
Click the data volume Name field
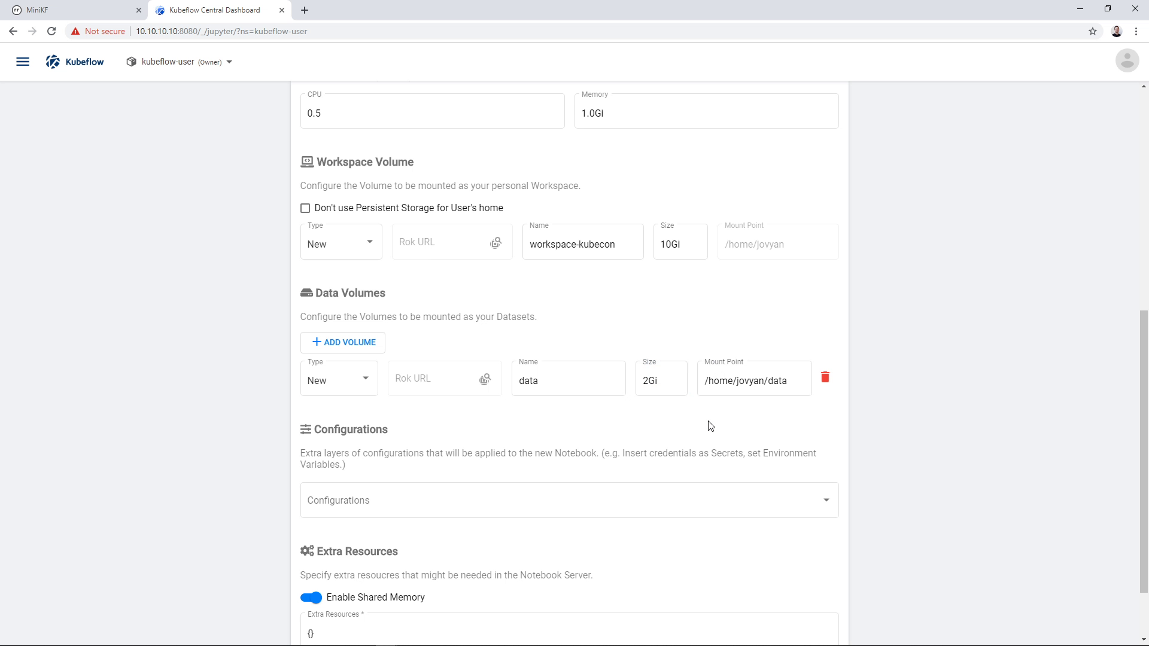tap(569, 378)
